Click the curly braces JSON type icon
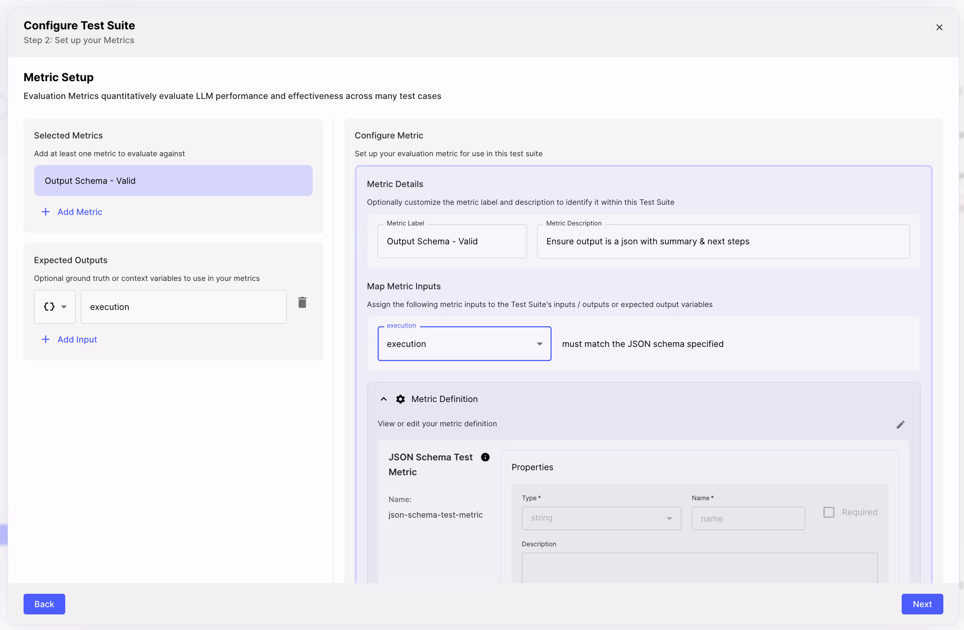The height and width of the screenshot is (630, 964). click(x=49, y=307)
